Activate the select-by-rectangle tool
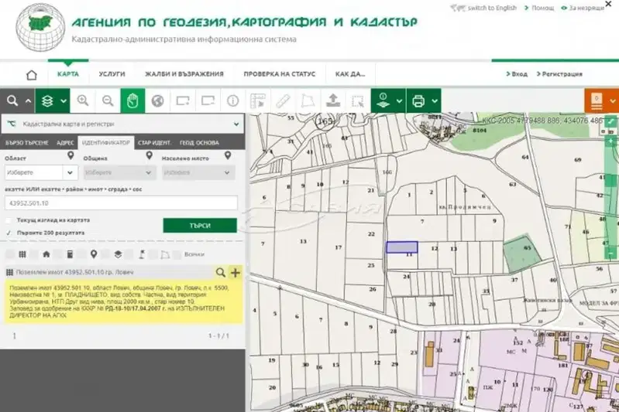The image size is (619, 412). 358,100
